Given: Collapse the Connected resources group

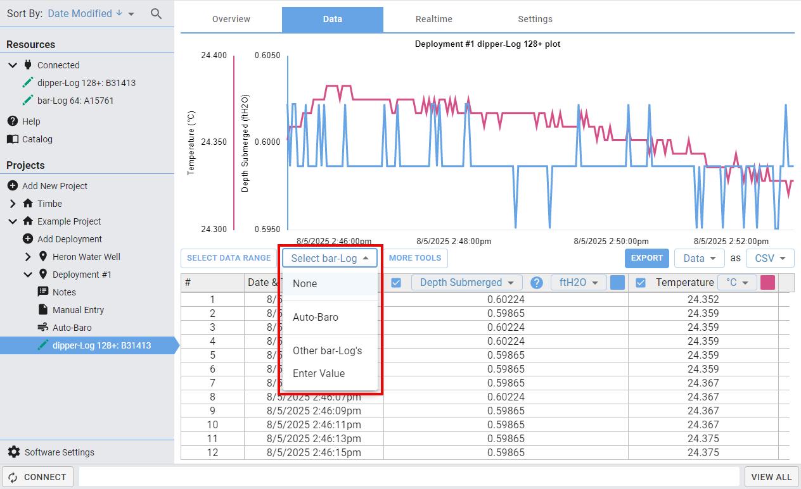Looking at the screenshot, I should [x=13, y=65].
